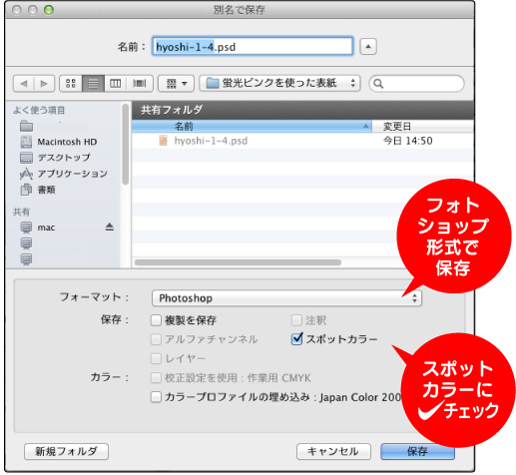Open the item arrangement dropdown

177,83
